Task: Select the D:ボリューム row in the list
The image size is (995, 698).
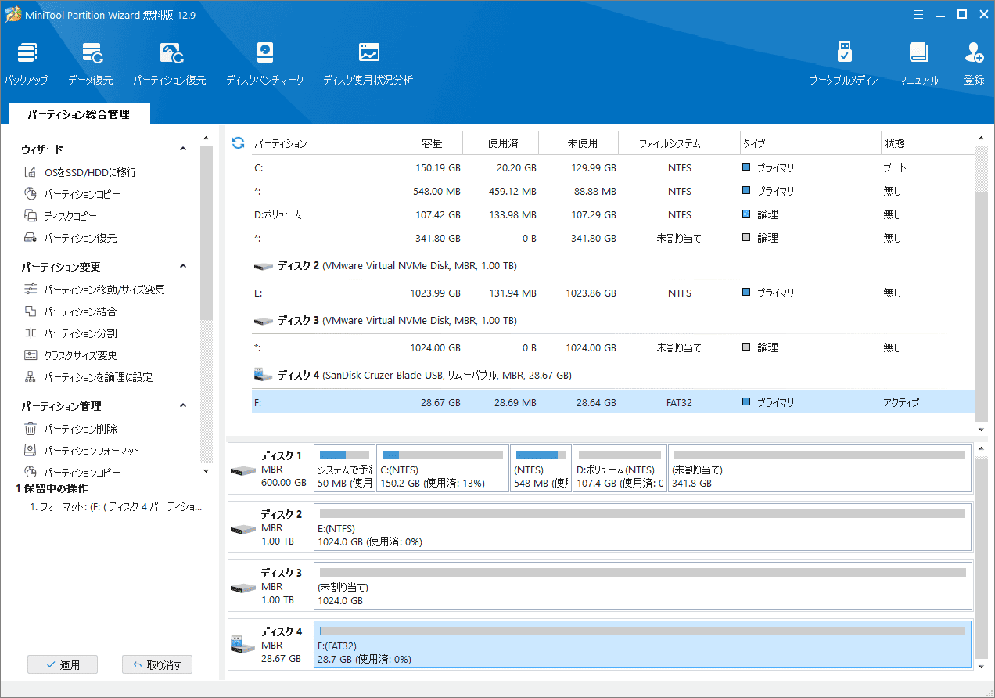Action: pyautogui.click(x=613, y=214)
